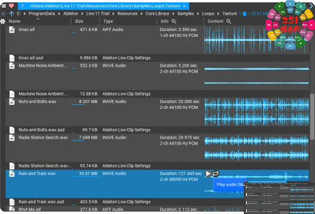Expand the breadcrumb arrow right after Live 11 Trial
This screenshot has width=315, height=214.
tap(114, 14)
